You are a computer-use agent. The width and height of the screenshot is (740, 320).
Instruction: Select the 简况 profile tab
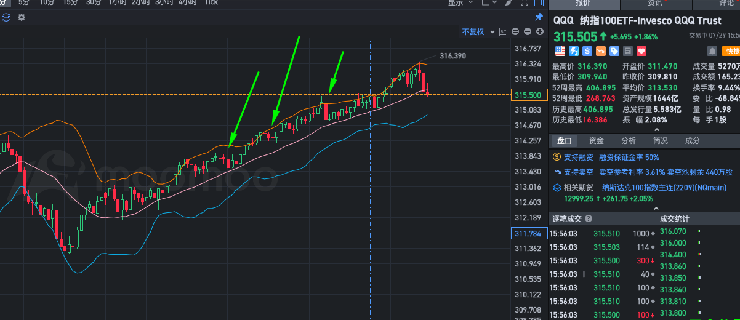pos(661,141)
